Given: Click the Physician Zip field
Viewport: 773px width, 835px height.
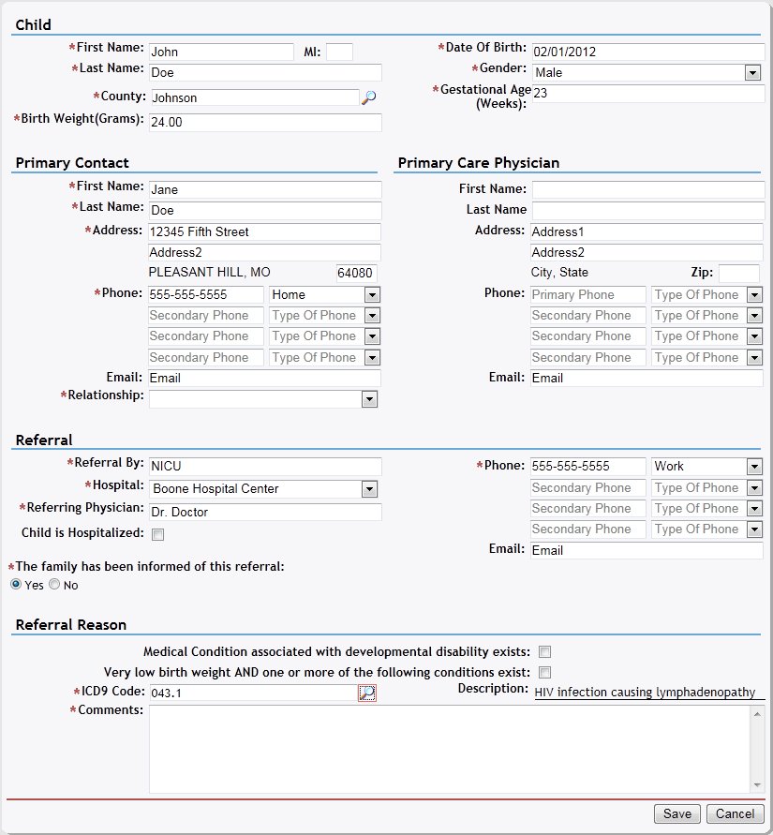Looking at the screenshot, I should 738,274.
